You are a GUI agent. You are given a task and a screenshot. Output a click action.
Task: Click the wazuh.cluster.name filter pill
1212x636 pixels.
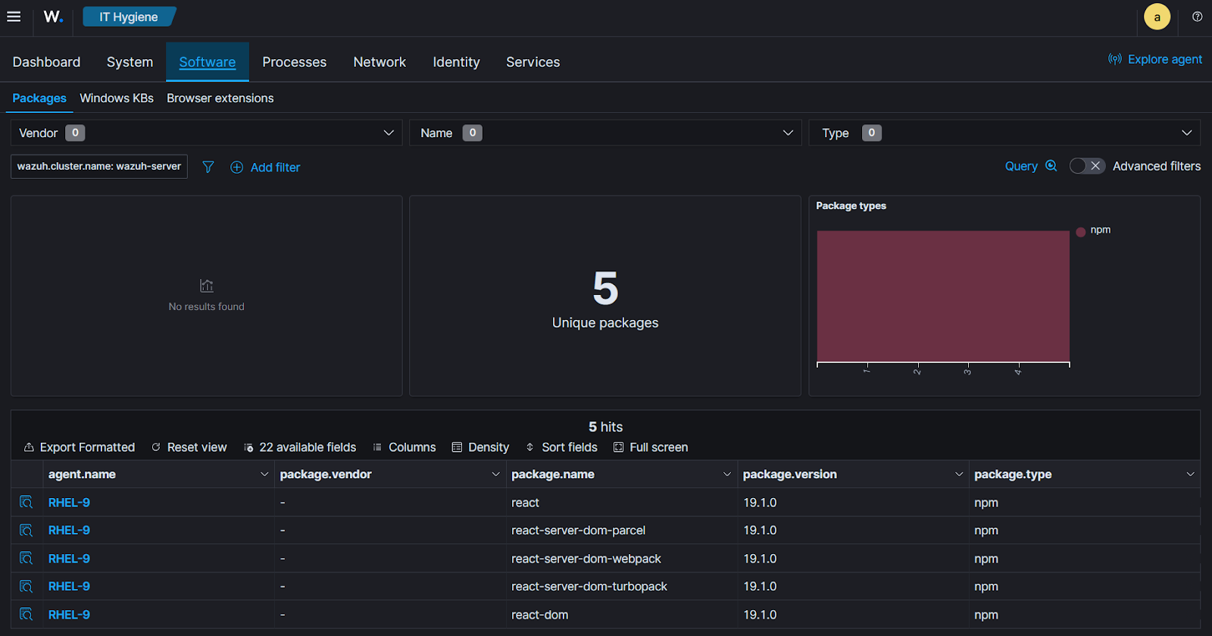(99, 167)
